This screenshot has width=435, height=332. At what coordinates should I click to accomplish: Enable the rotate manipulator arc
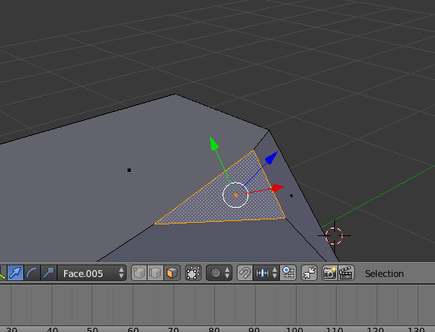[32, 273]
